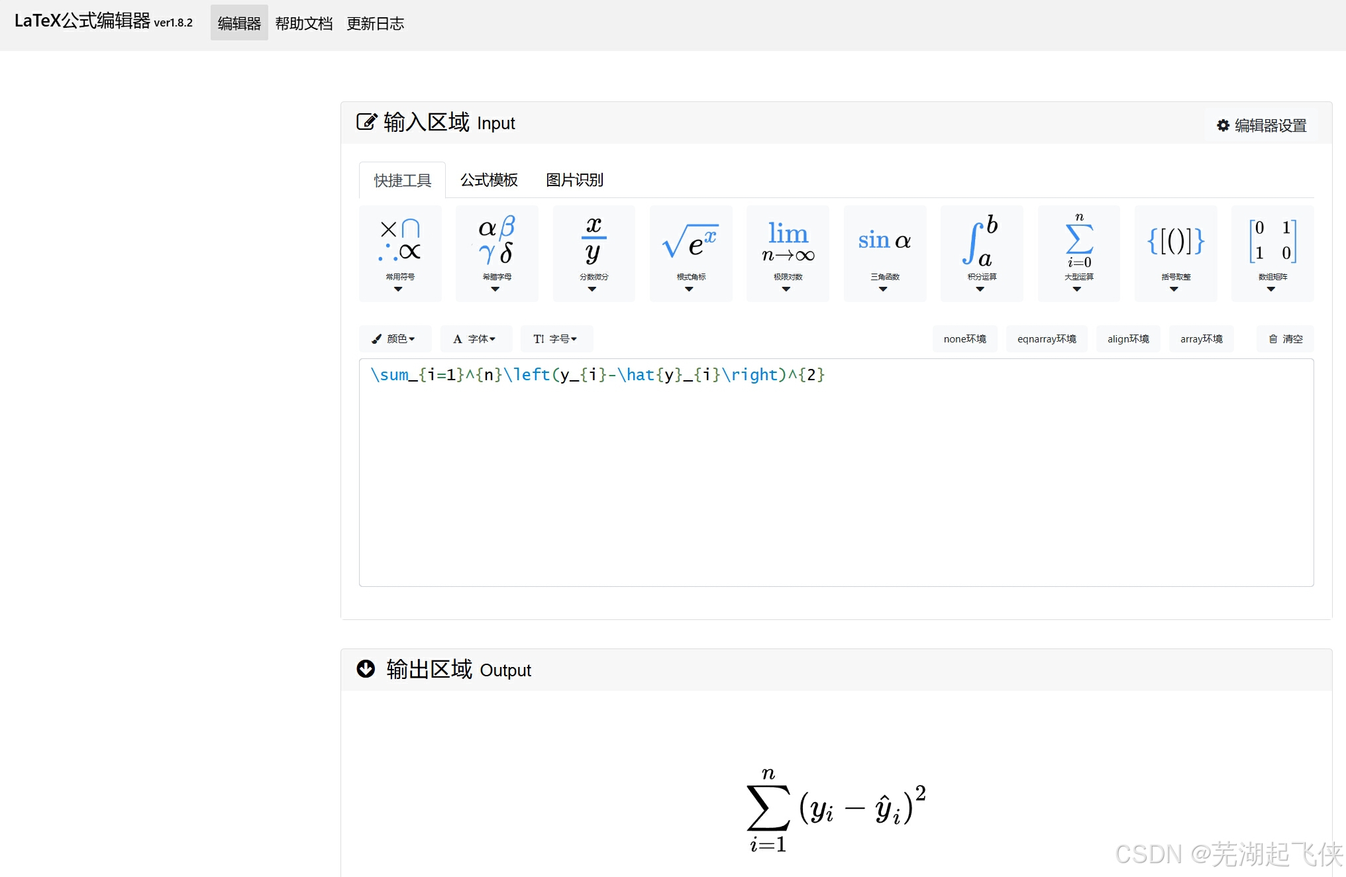
Task: Select the square root and superscript tool
Action: tap(691, 253)
